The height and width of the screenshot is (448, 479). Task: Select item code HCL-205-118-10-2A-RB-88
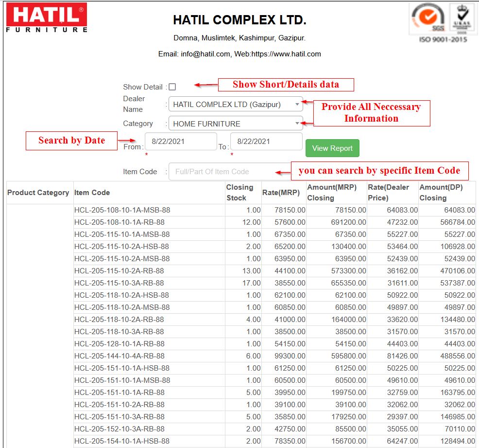point(119,320)
